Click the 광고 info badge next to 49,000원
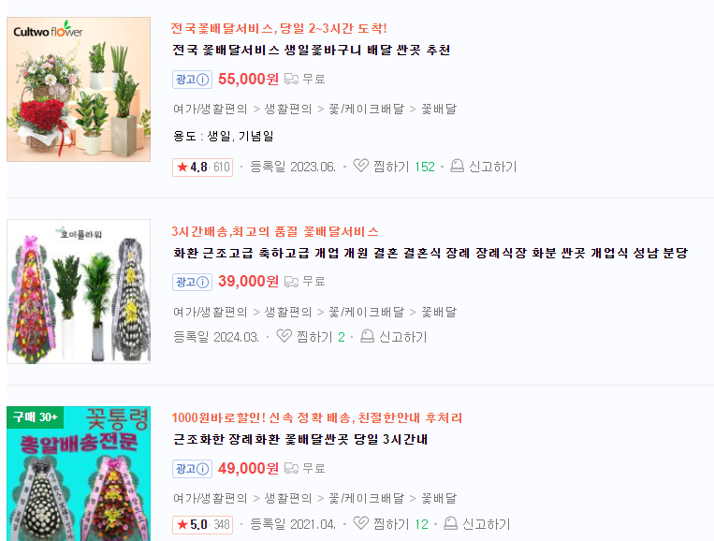714x541 pixels. click(192, 469)
